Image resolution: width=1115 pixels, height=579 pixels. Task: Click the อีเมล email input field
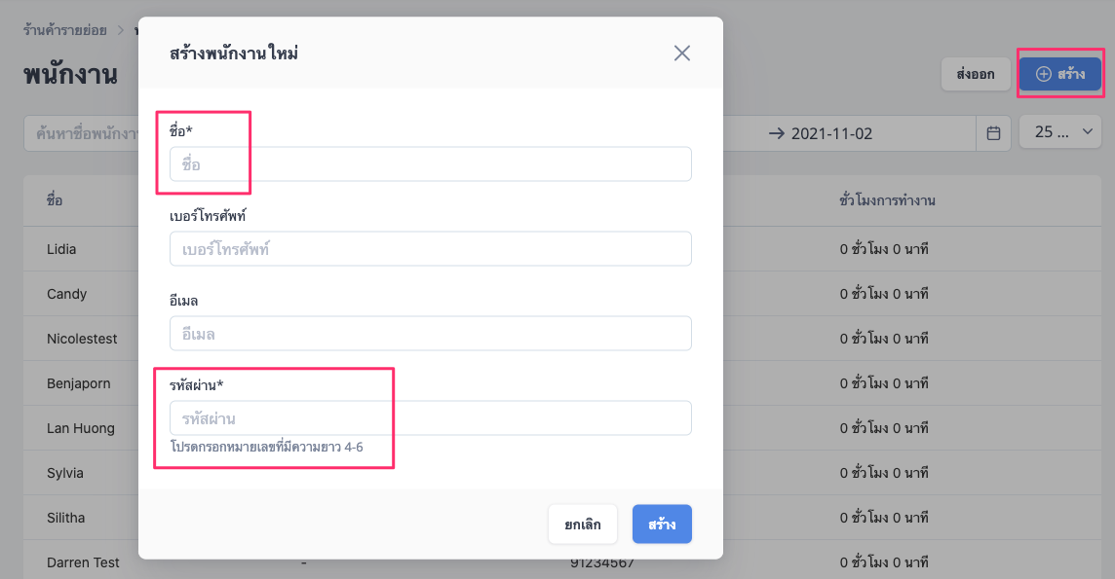tap(430, 333)
